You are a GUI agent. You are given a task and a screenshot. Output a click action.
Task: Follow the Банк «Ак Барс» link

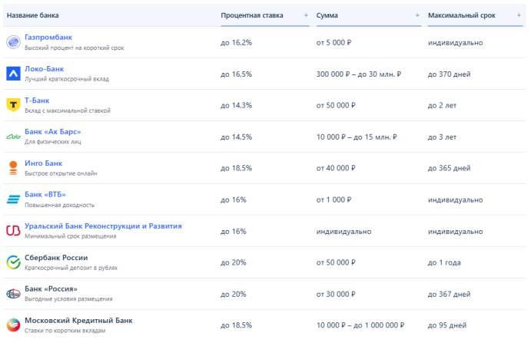pos(52,131)
